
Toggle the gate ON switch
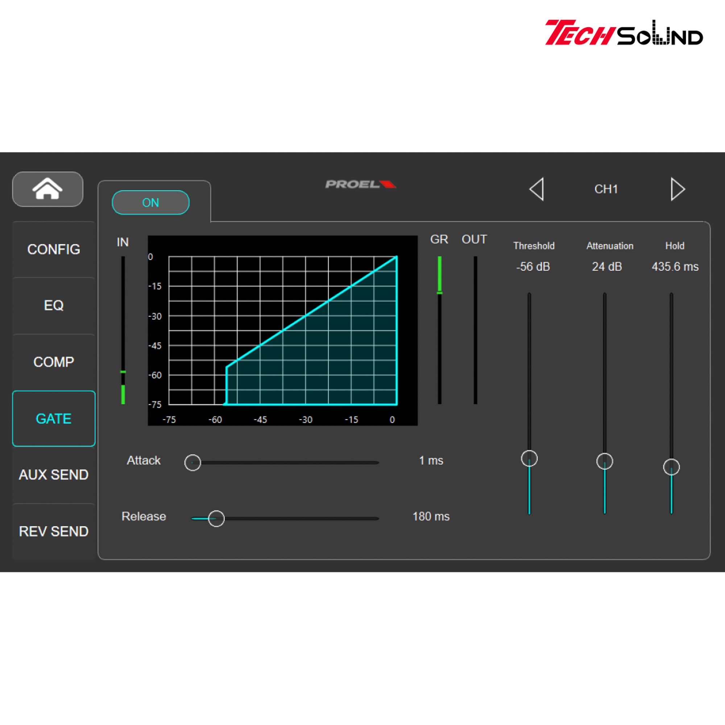point(150,202)
